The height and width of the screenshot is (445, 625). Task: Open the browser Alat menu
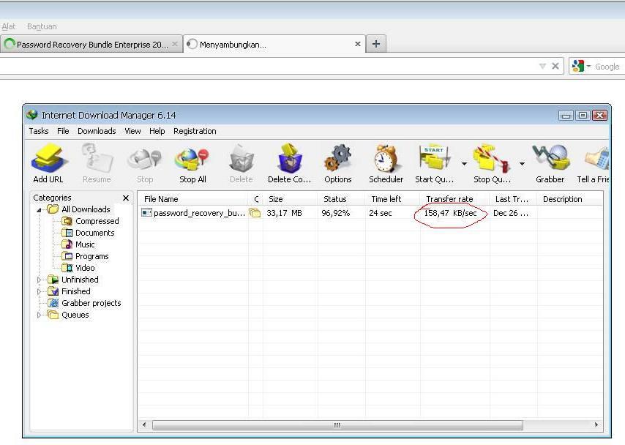pos(8,27)
